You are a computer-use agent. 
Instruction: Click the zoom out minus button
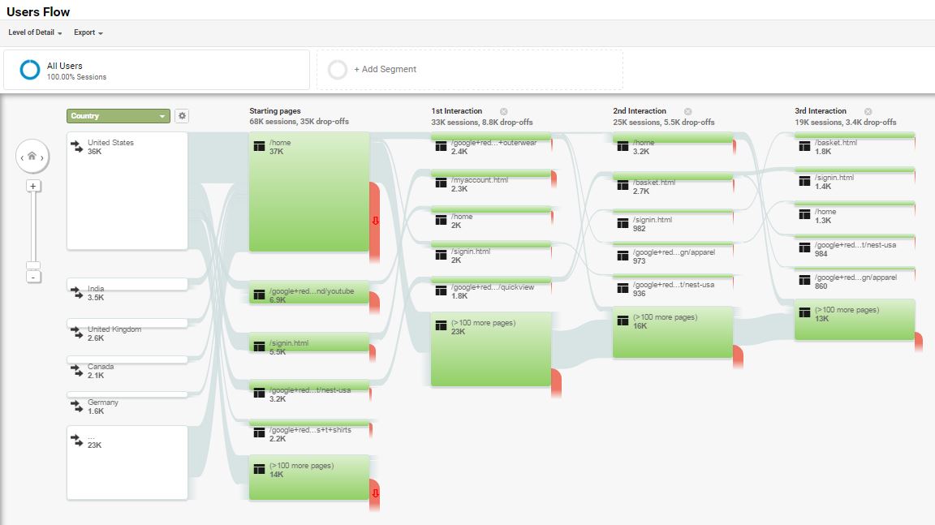coord(33,277)
